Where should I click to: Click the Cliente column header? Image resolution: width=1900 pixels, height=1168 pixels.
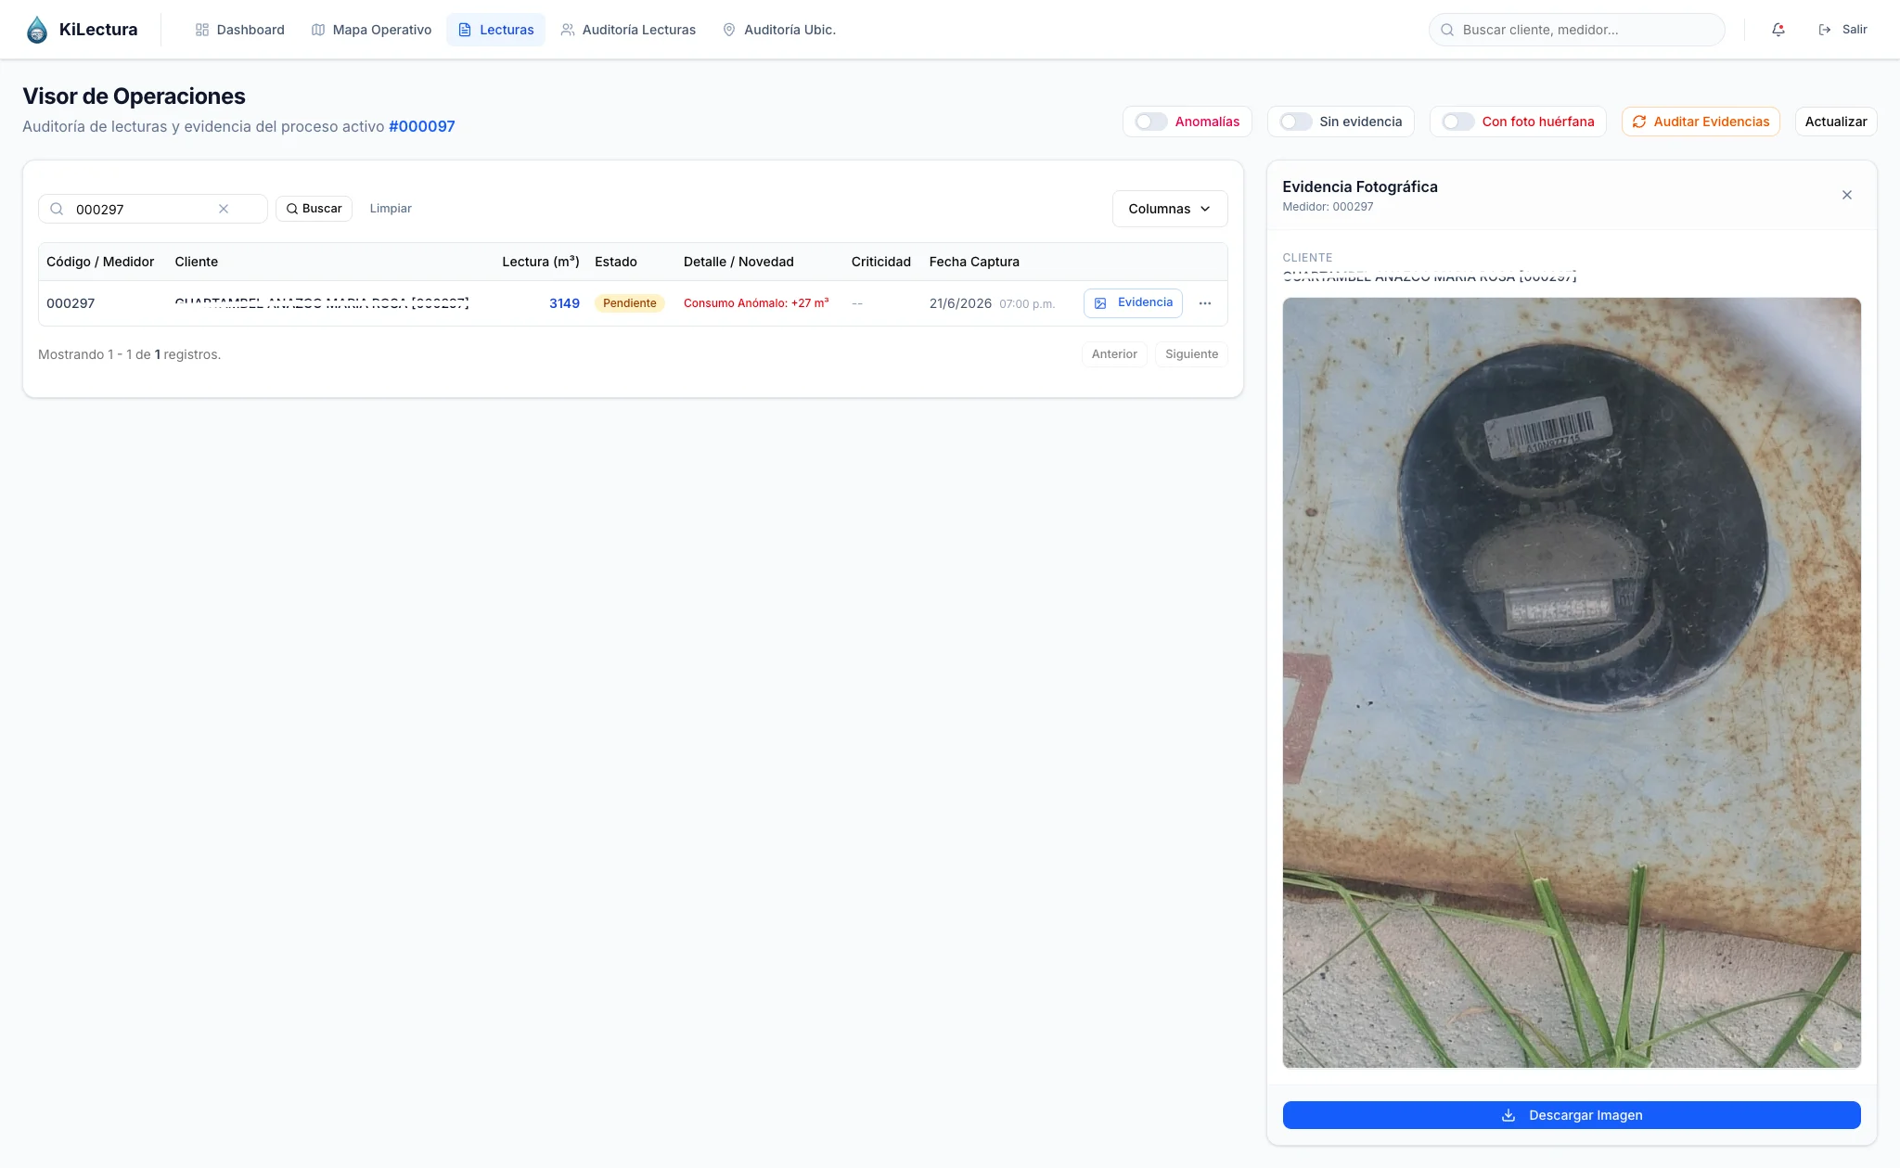tap(197, 262)
